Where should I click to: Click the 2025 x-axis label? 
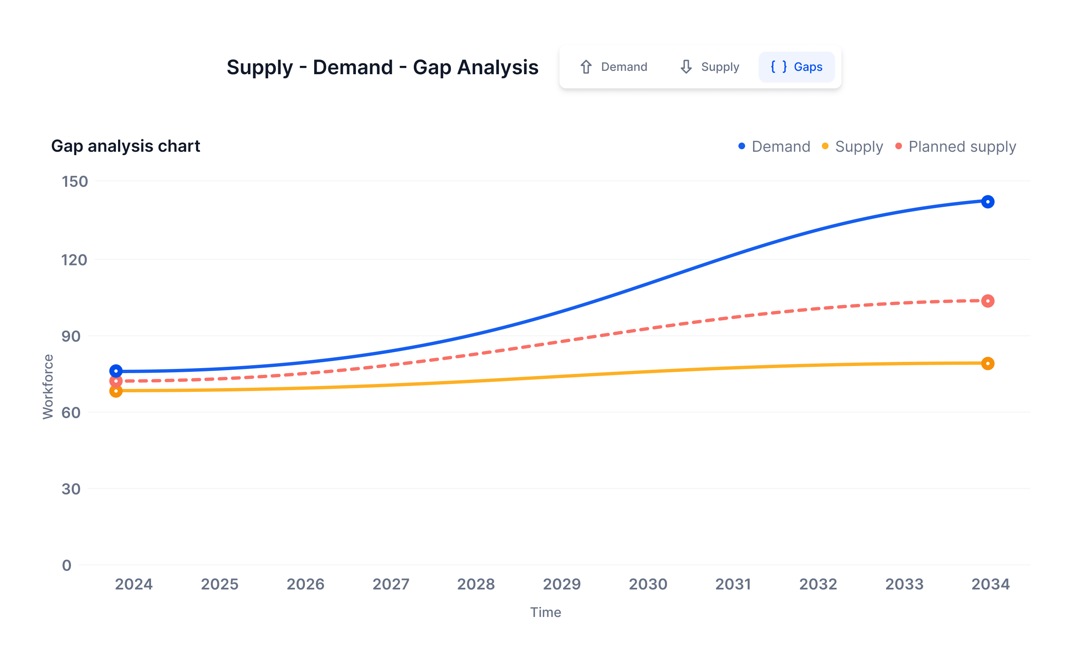[x=220, y=584]
